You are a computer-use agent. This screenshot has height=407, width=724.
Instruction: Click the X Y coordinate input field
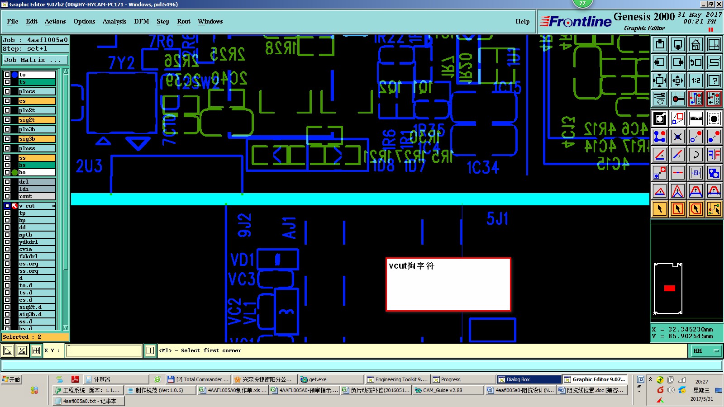click(x=104, y=350)
